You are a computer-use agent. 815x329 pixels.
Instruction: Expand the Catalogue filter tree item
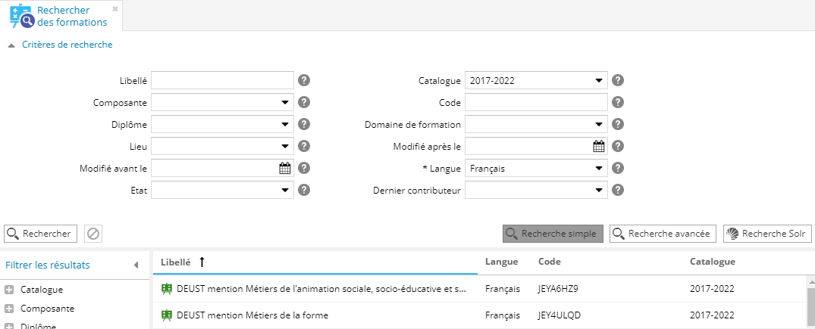click(9, 290)
